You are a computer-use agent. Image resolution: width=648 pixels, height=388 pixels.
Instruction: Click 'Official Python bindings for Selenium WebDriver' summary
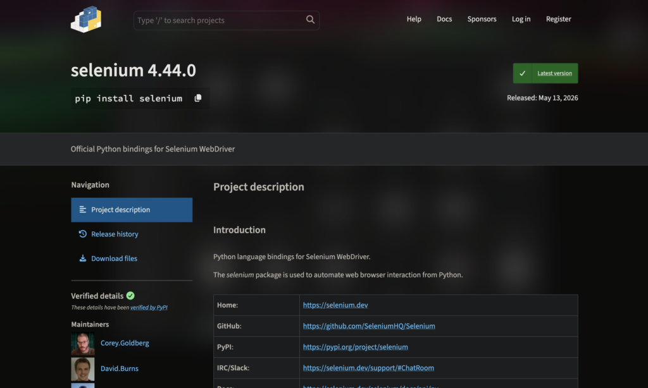tap(153, 149)
